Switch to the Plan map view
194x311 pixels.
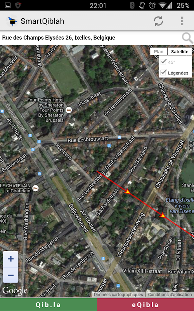159,52
